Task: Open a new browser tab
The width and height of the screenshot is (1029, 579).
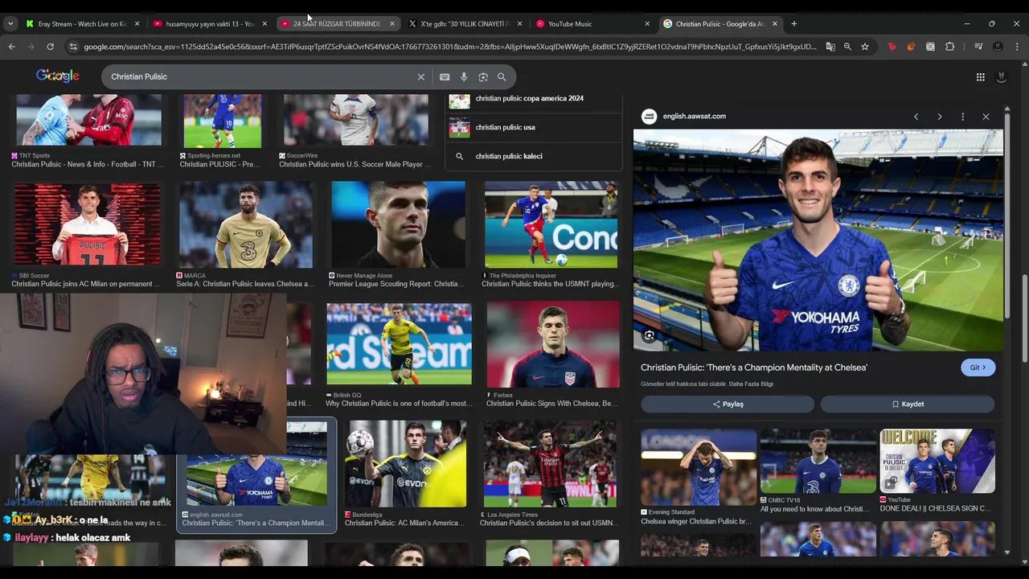Action: [x=793, y=24]
